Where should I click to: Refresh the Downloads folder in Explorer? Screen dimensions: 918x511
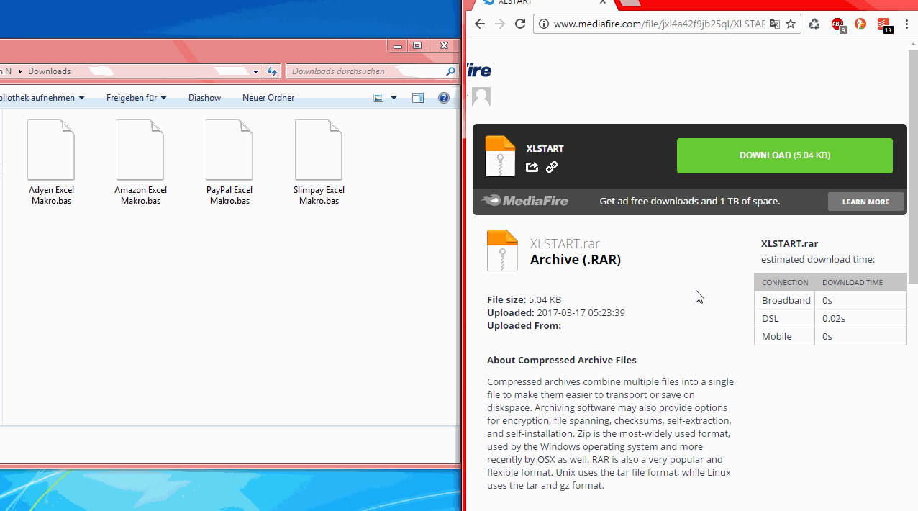[x=272, y=71]
